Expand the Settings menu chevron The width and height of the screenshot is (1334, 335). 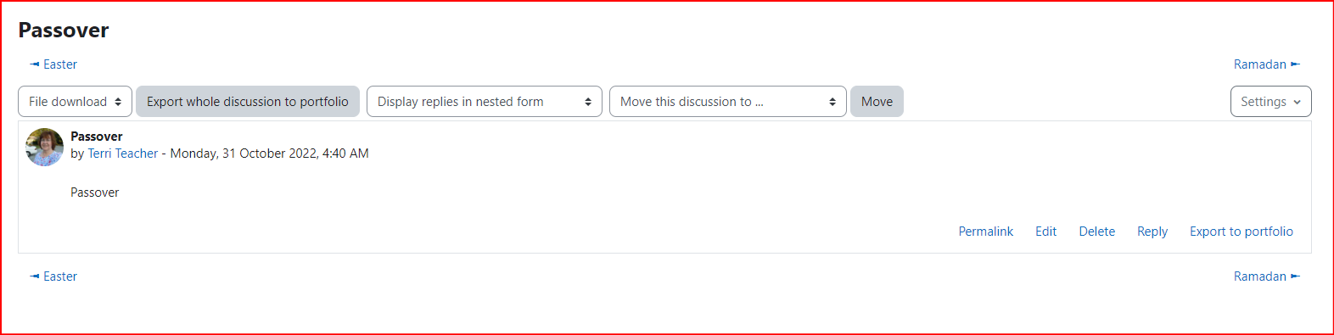(1297, 102)
